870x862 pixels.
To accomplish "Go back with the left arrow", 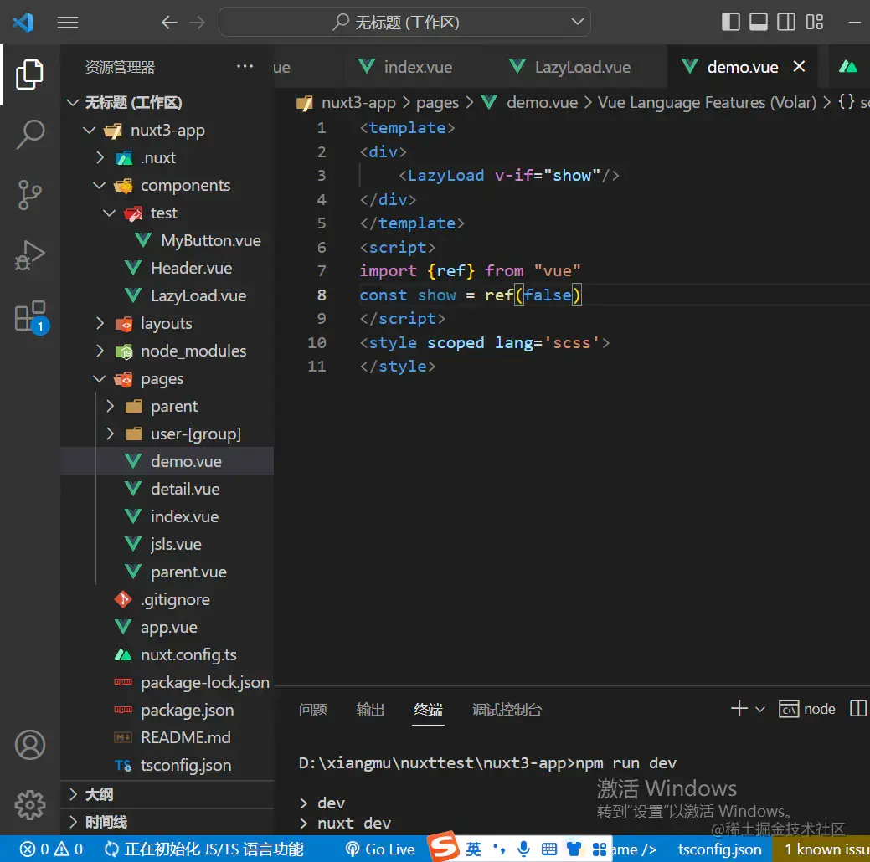I will (169, 23).
